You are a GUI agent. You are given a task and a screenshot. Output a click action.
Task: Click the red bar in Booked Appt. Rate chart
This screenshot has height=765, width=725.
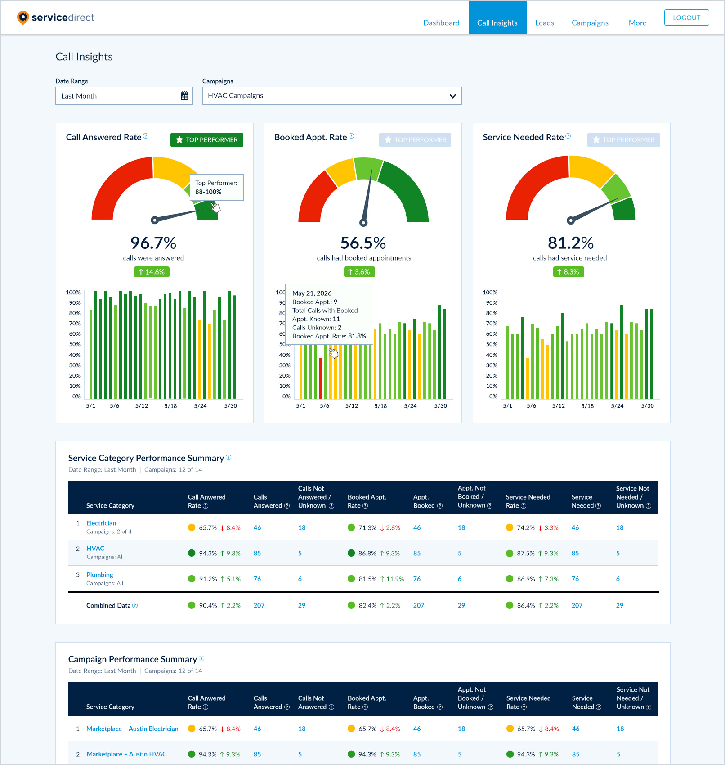click(x=321, y=378)
